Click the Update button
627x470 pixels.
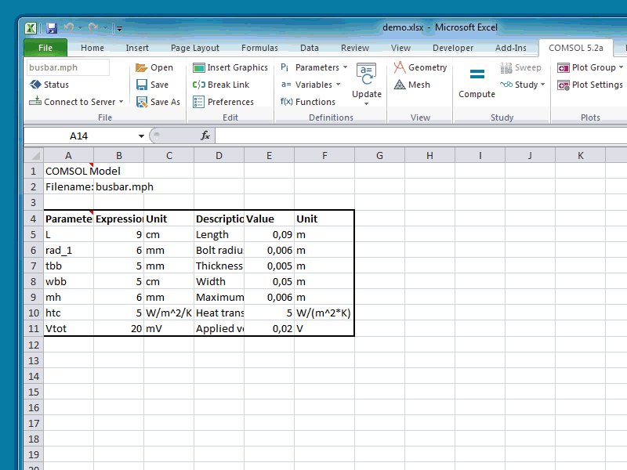click(x=366, y=85)
